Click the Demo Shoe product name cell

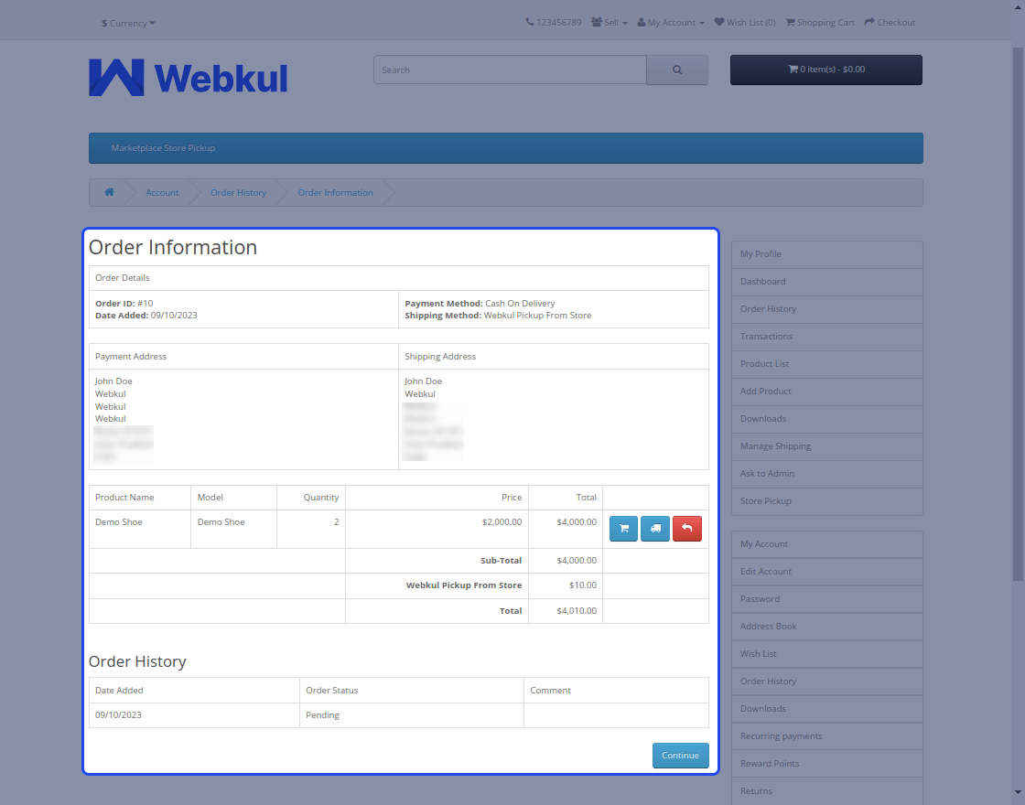pyautogui.click(x=140, y=529)
